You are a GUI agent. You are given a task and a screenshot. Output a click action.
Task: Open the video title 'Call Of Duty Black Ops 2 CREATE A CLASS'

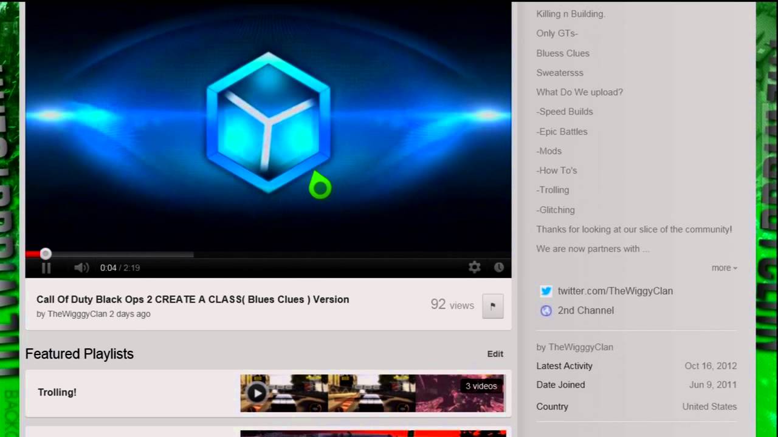click(193, 299)
